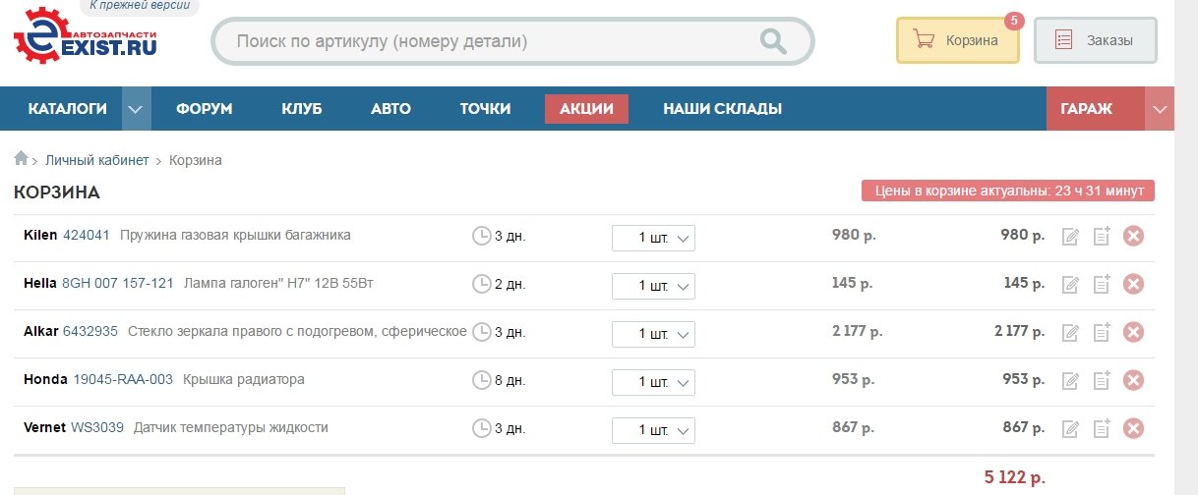Edit the Hella lamp cart entry
The image size is (1198, 495).
point(1071,285)
